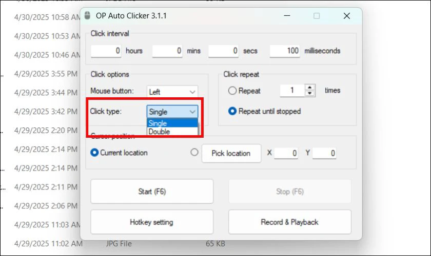The width and height of the screenshot is (431, 256).
Task: Decrease repeat times with down arrow
Action: tap(310, 93)
